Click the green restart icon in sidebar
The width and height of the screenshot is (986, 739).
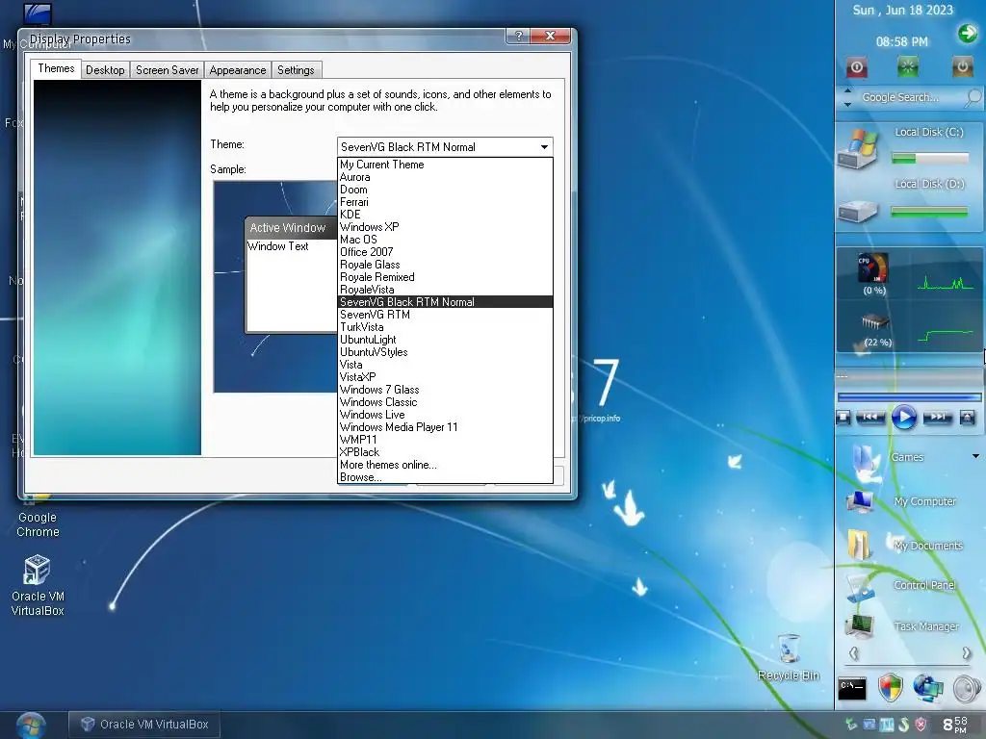907,66
